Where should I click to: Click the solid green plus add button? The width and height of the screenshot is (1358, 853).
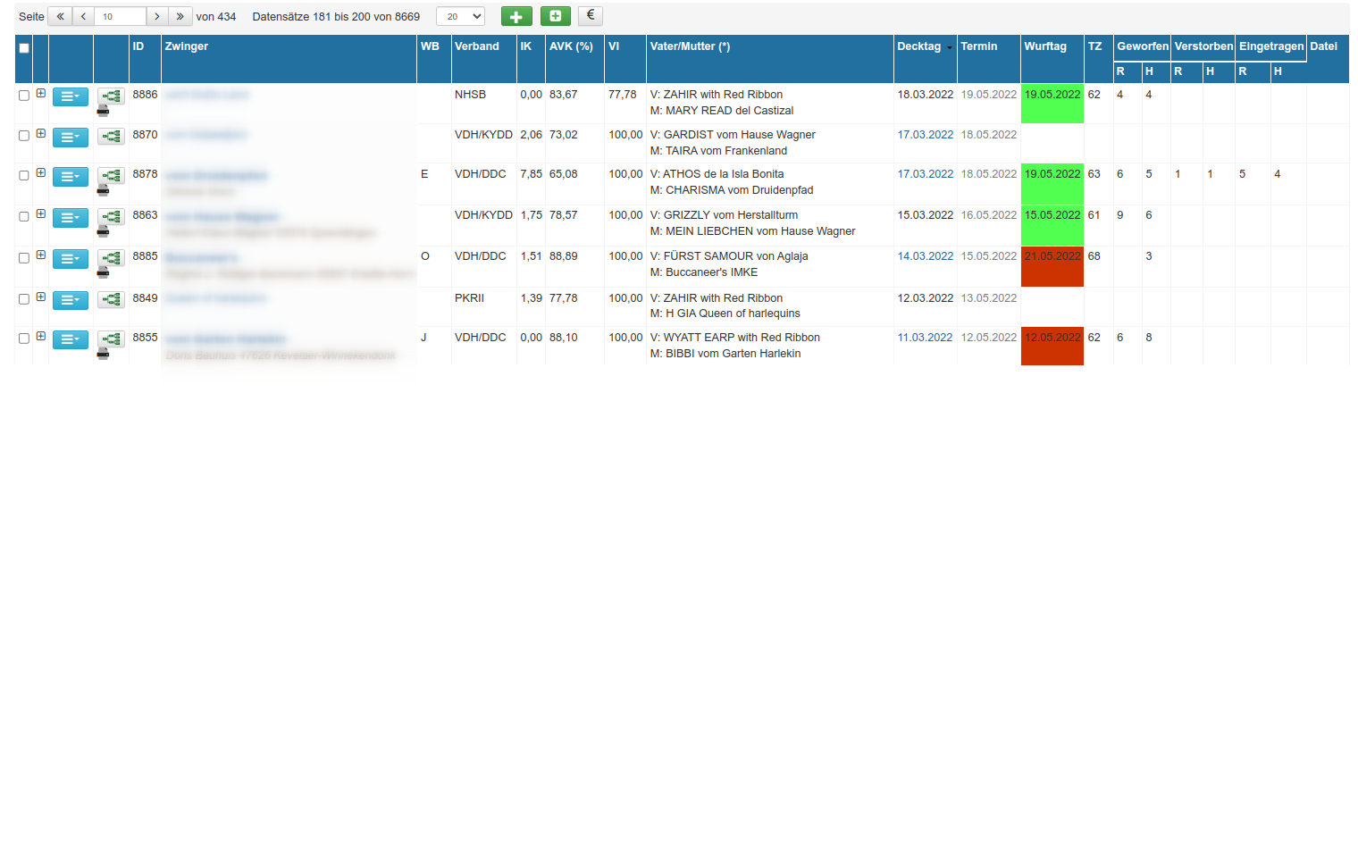pos(516,16)
